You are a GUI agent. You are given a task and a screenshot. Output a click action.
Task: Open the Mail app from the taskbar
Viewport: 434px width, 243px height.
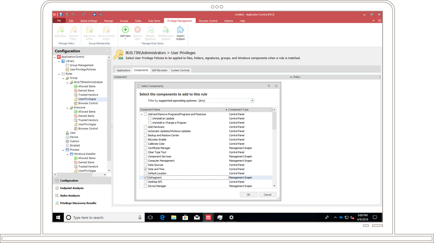[197, 218]
